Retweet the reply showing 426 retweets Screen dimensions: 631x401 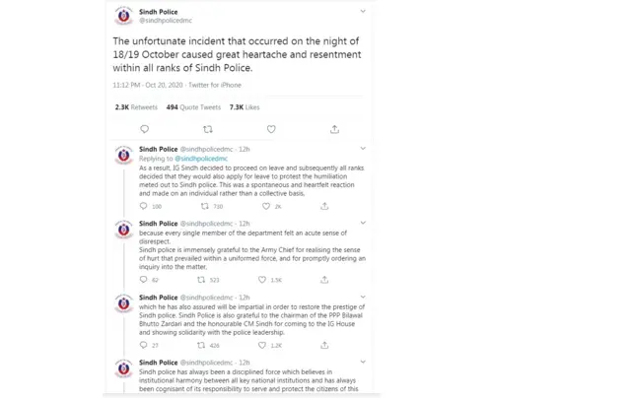[x=203, y=345]
